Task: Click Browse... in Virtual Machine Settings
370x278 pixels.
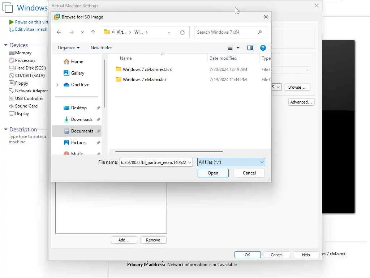Action: point(297,87)
